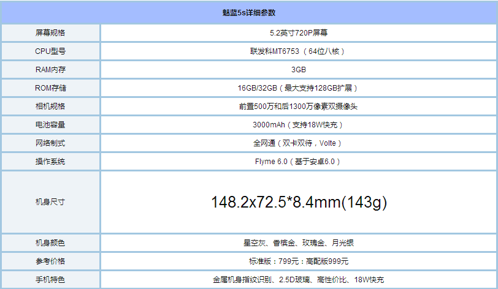Click the 16GB/32GB storage value

click(297, 88)
